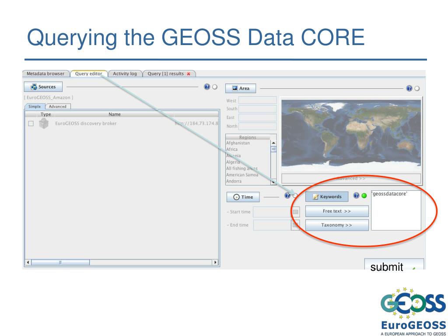
Task: Click the Sources button
Action: tap(43, 87)
